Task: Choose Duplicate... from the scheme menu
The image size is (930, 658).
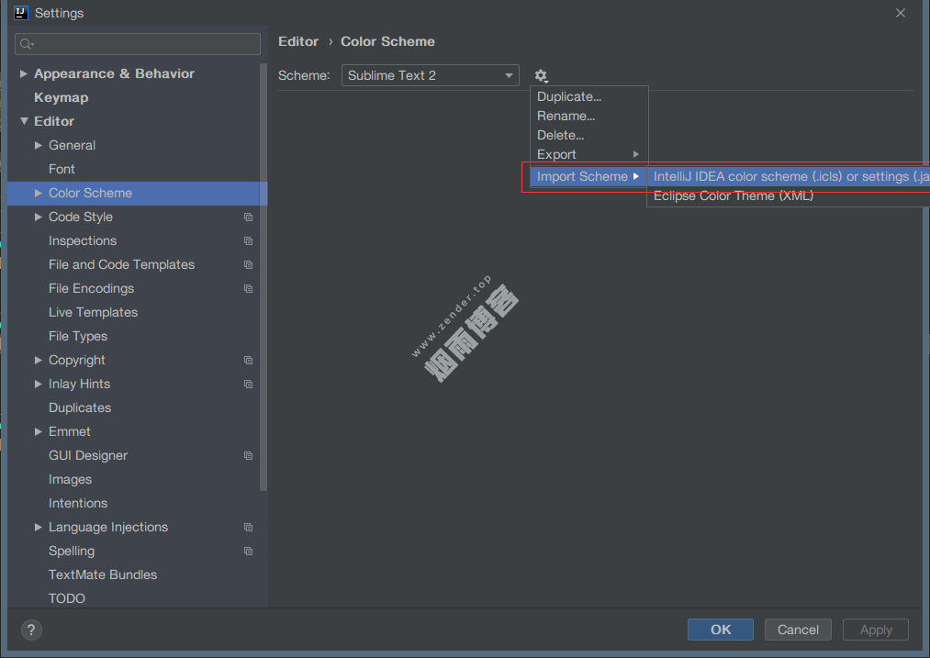Action: (x=569, y=96)
